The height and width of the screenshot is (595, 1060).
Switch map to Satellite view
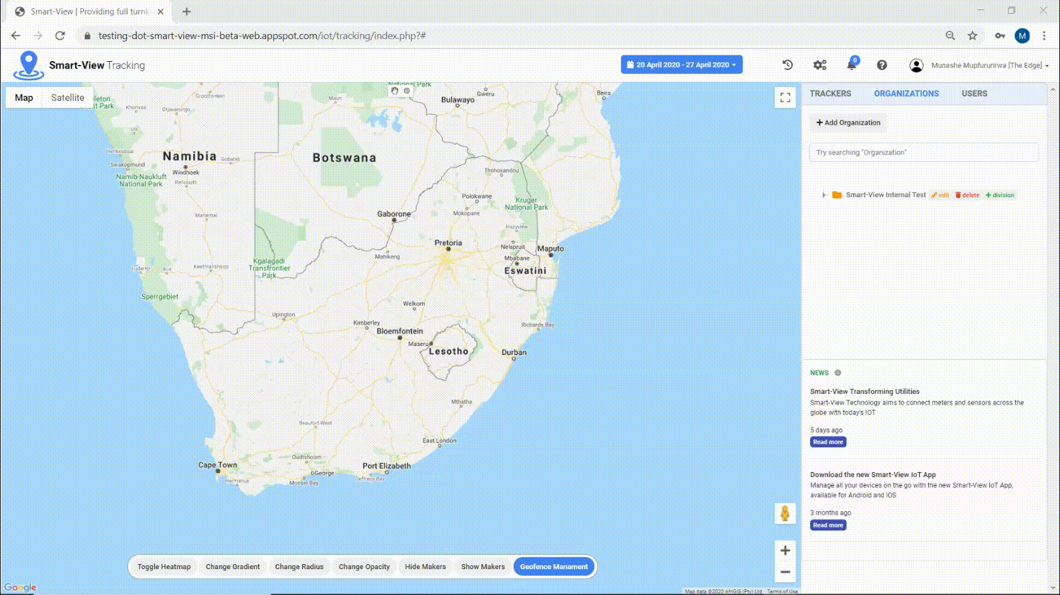click(x=68, y=98)
